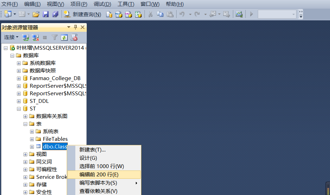330x195 pixels.
Task: Click the green Start Debugging arrow
Action: point(251,14)
